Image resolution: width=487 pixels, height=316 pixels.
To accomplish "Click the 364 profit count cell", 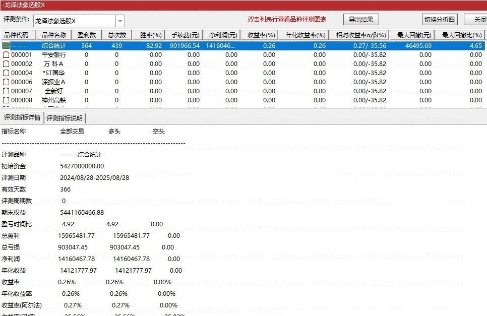I will tap(86, 46).
